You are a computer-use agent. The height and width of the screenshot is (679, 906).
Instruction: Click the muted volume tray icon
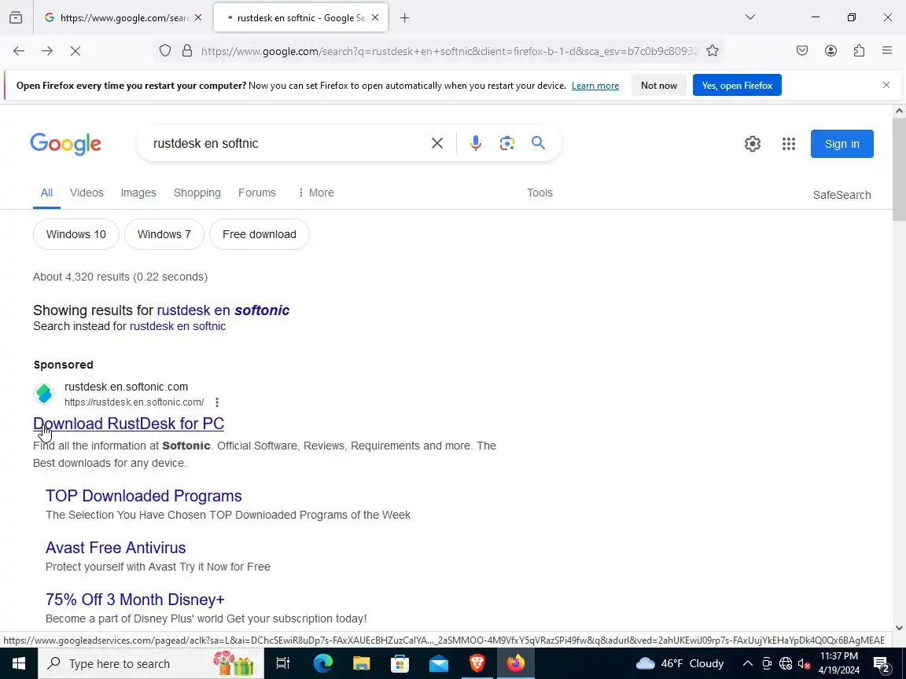[804, 663]
